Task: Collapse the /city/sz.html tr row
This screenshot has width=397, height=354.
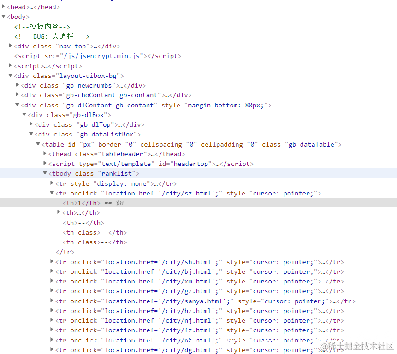Action: [x=52, y=193]
